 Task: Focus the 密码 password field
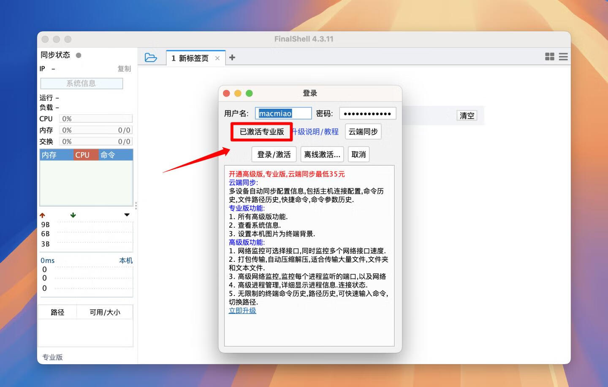368,113
